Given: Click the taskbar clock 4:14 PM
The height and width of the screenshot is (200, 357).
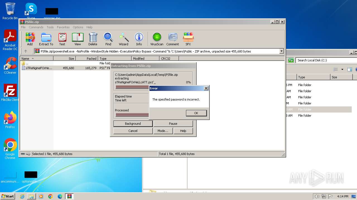Looking at the screenshot, I should 343,196.
